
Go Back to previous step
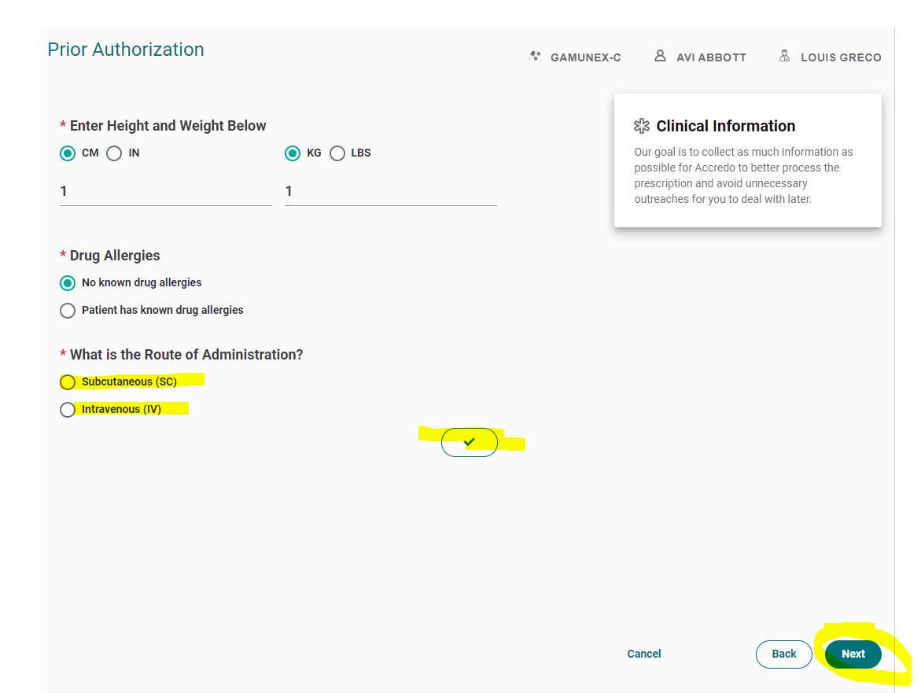point(783,654)
